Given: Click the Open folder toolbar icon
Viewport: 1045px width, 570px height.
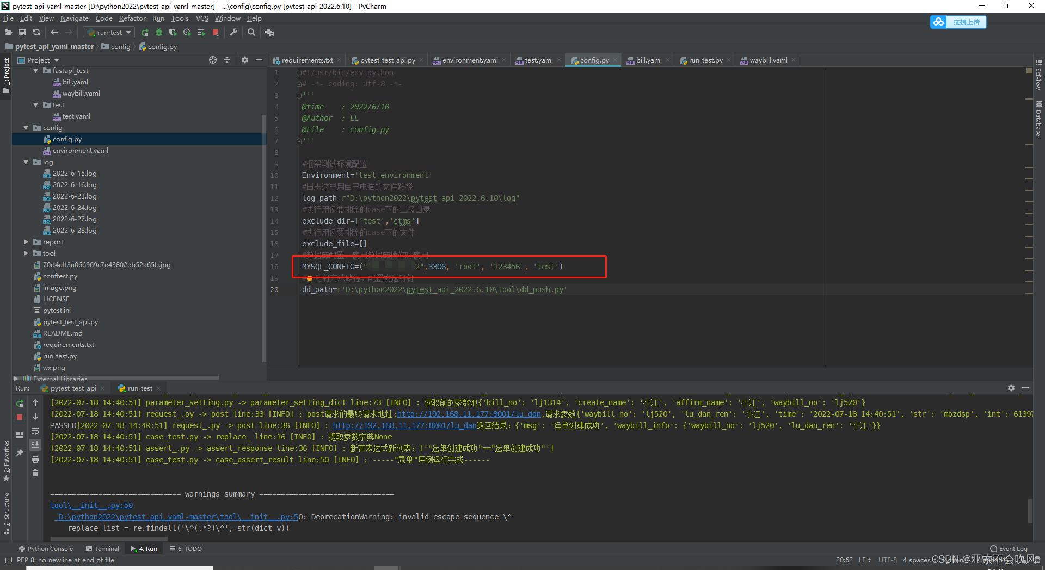Looking at the screenshot, I should (x=8, y=33).
